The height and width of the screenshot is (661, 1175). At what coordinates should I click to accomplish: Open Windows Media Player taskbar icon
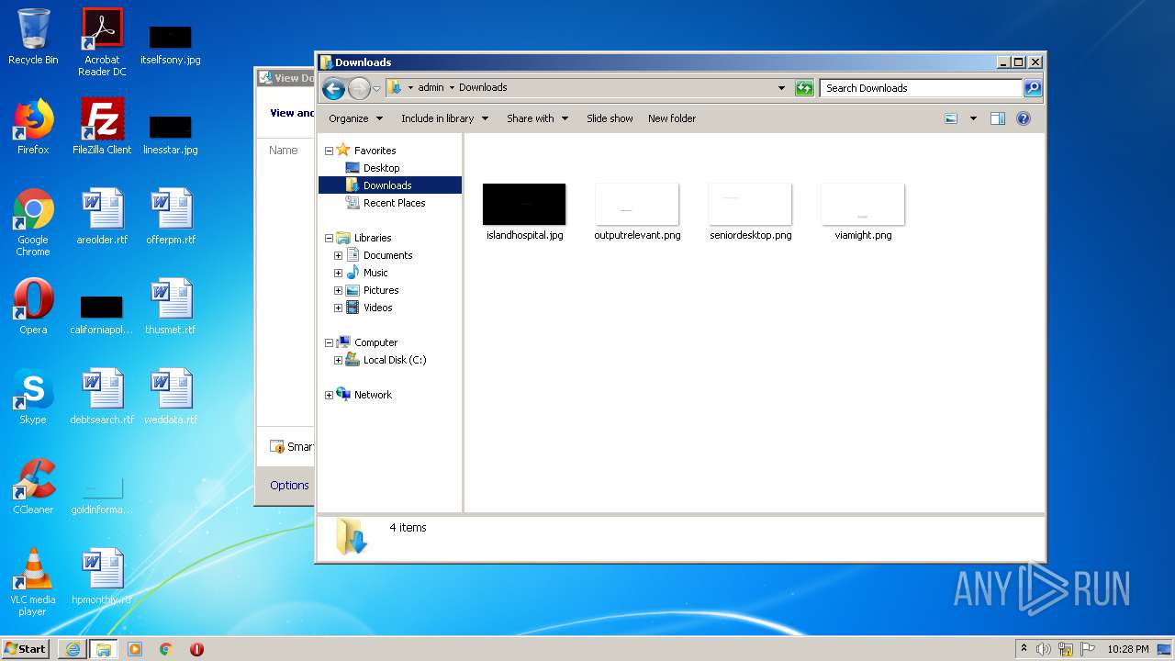pyautogui.click(x=135, y=649)
